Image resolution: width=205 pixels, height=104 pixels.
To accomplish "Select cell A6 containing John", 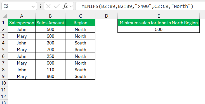I will (22, 56).
